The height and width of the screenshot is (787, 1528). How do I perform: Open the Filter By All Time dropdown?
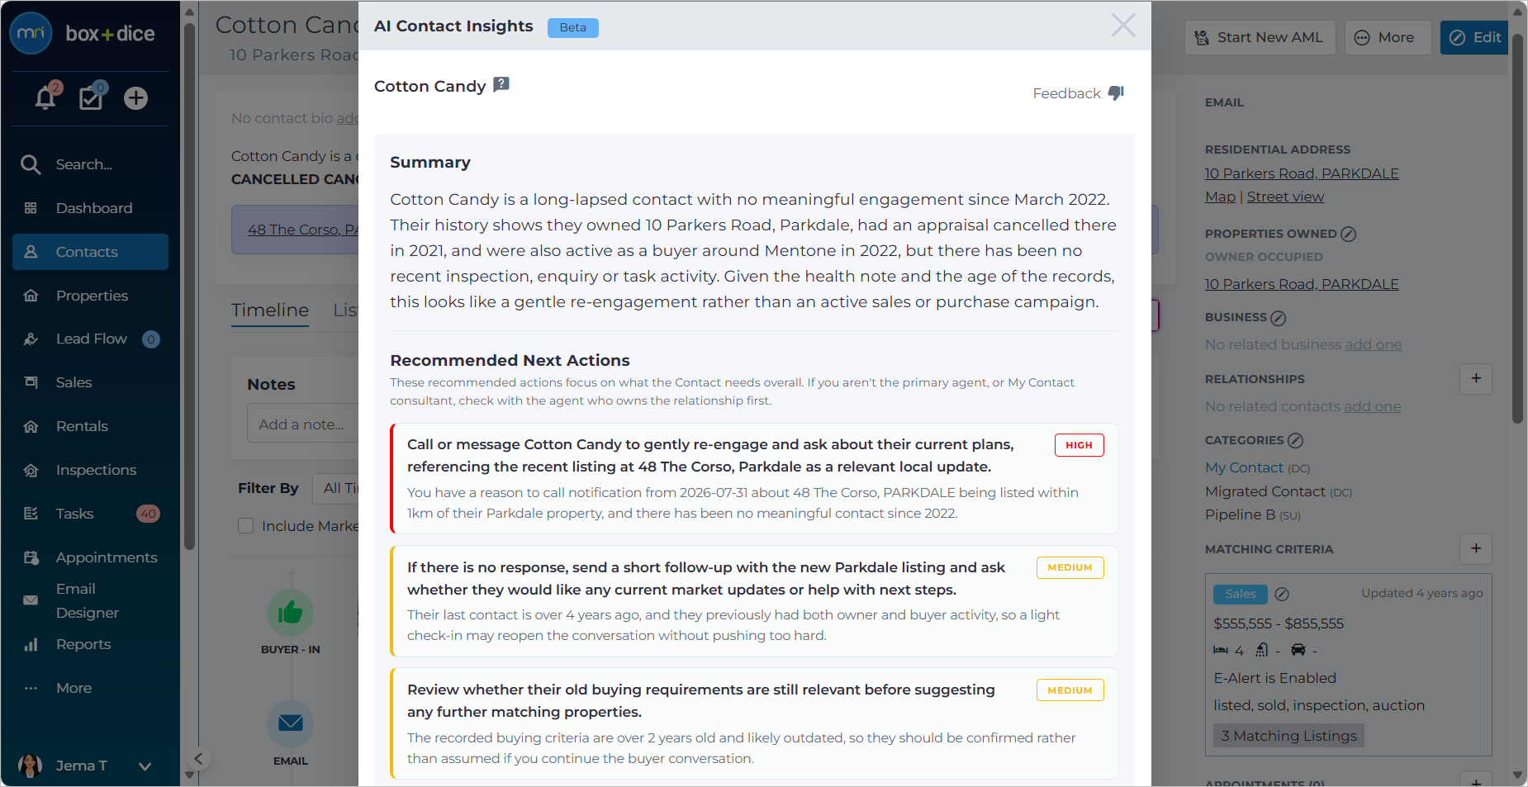(x=336, y=488)
